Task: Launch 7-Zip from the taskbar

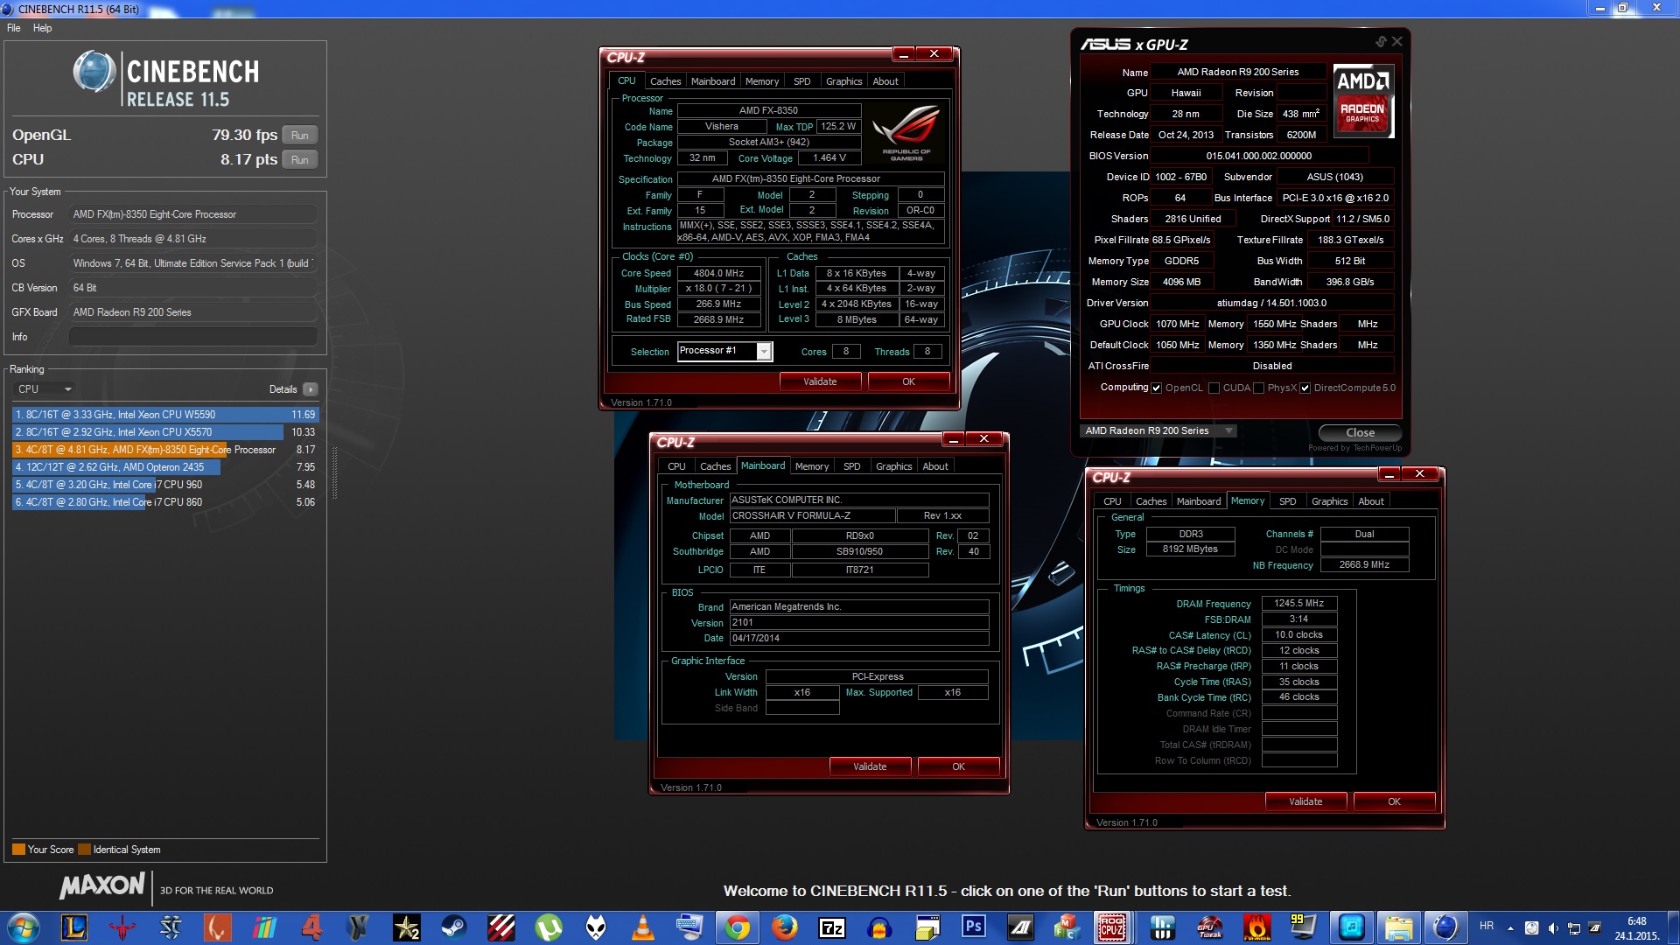Action: 831,927
